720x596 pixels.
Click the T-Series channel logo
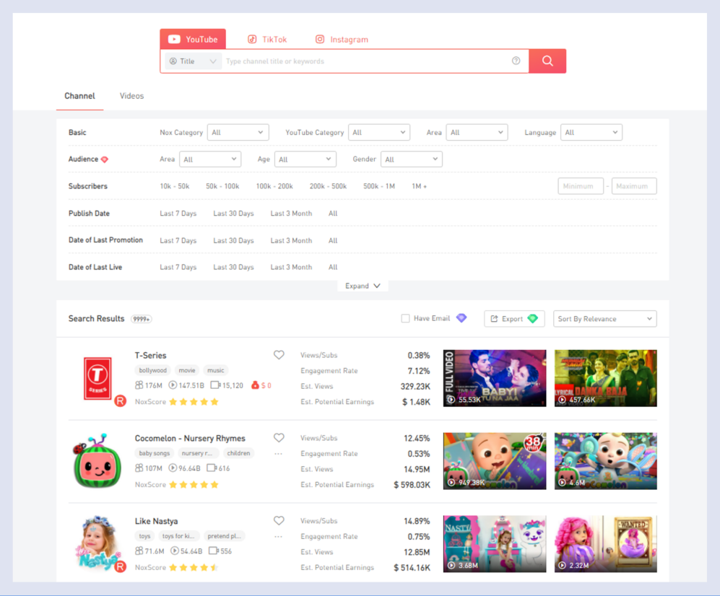coord(97,378)
